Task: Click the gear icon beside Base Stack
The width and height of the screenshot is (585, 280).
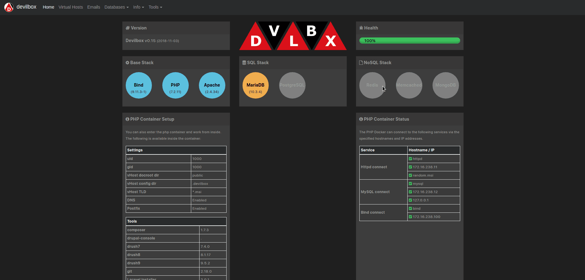Action: click(127, 63)
